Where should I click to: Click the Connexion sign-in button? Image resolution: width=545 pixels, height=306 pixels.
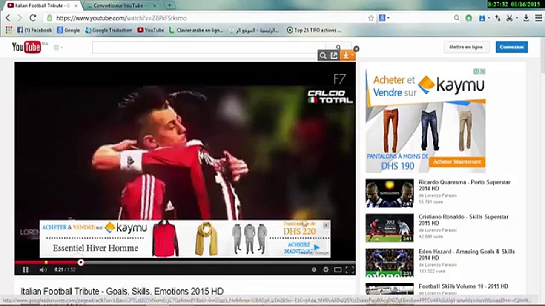tap(512, 47)
